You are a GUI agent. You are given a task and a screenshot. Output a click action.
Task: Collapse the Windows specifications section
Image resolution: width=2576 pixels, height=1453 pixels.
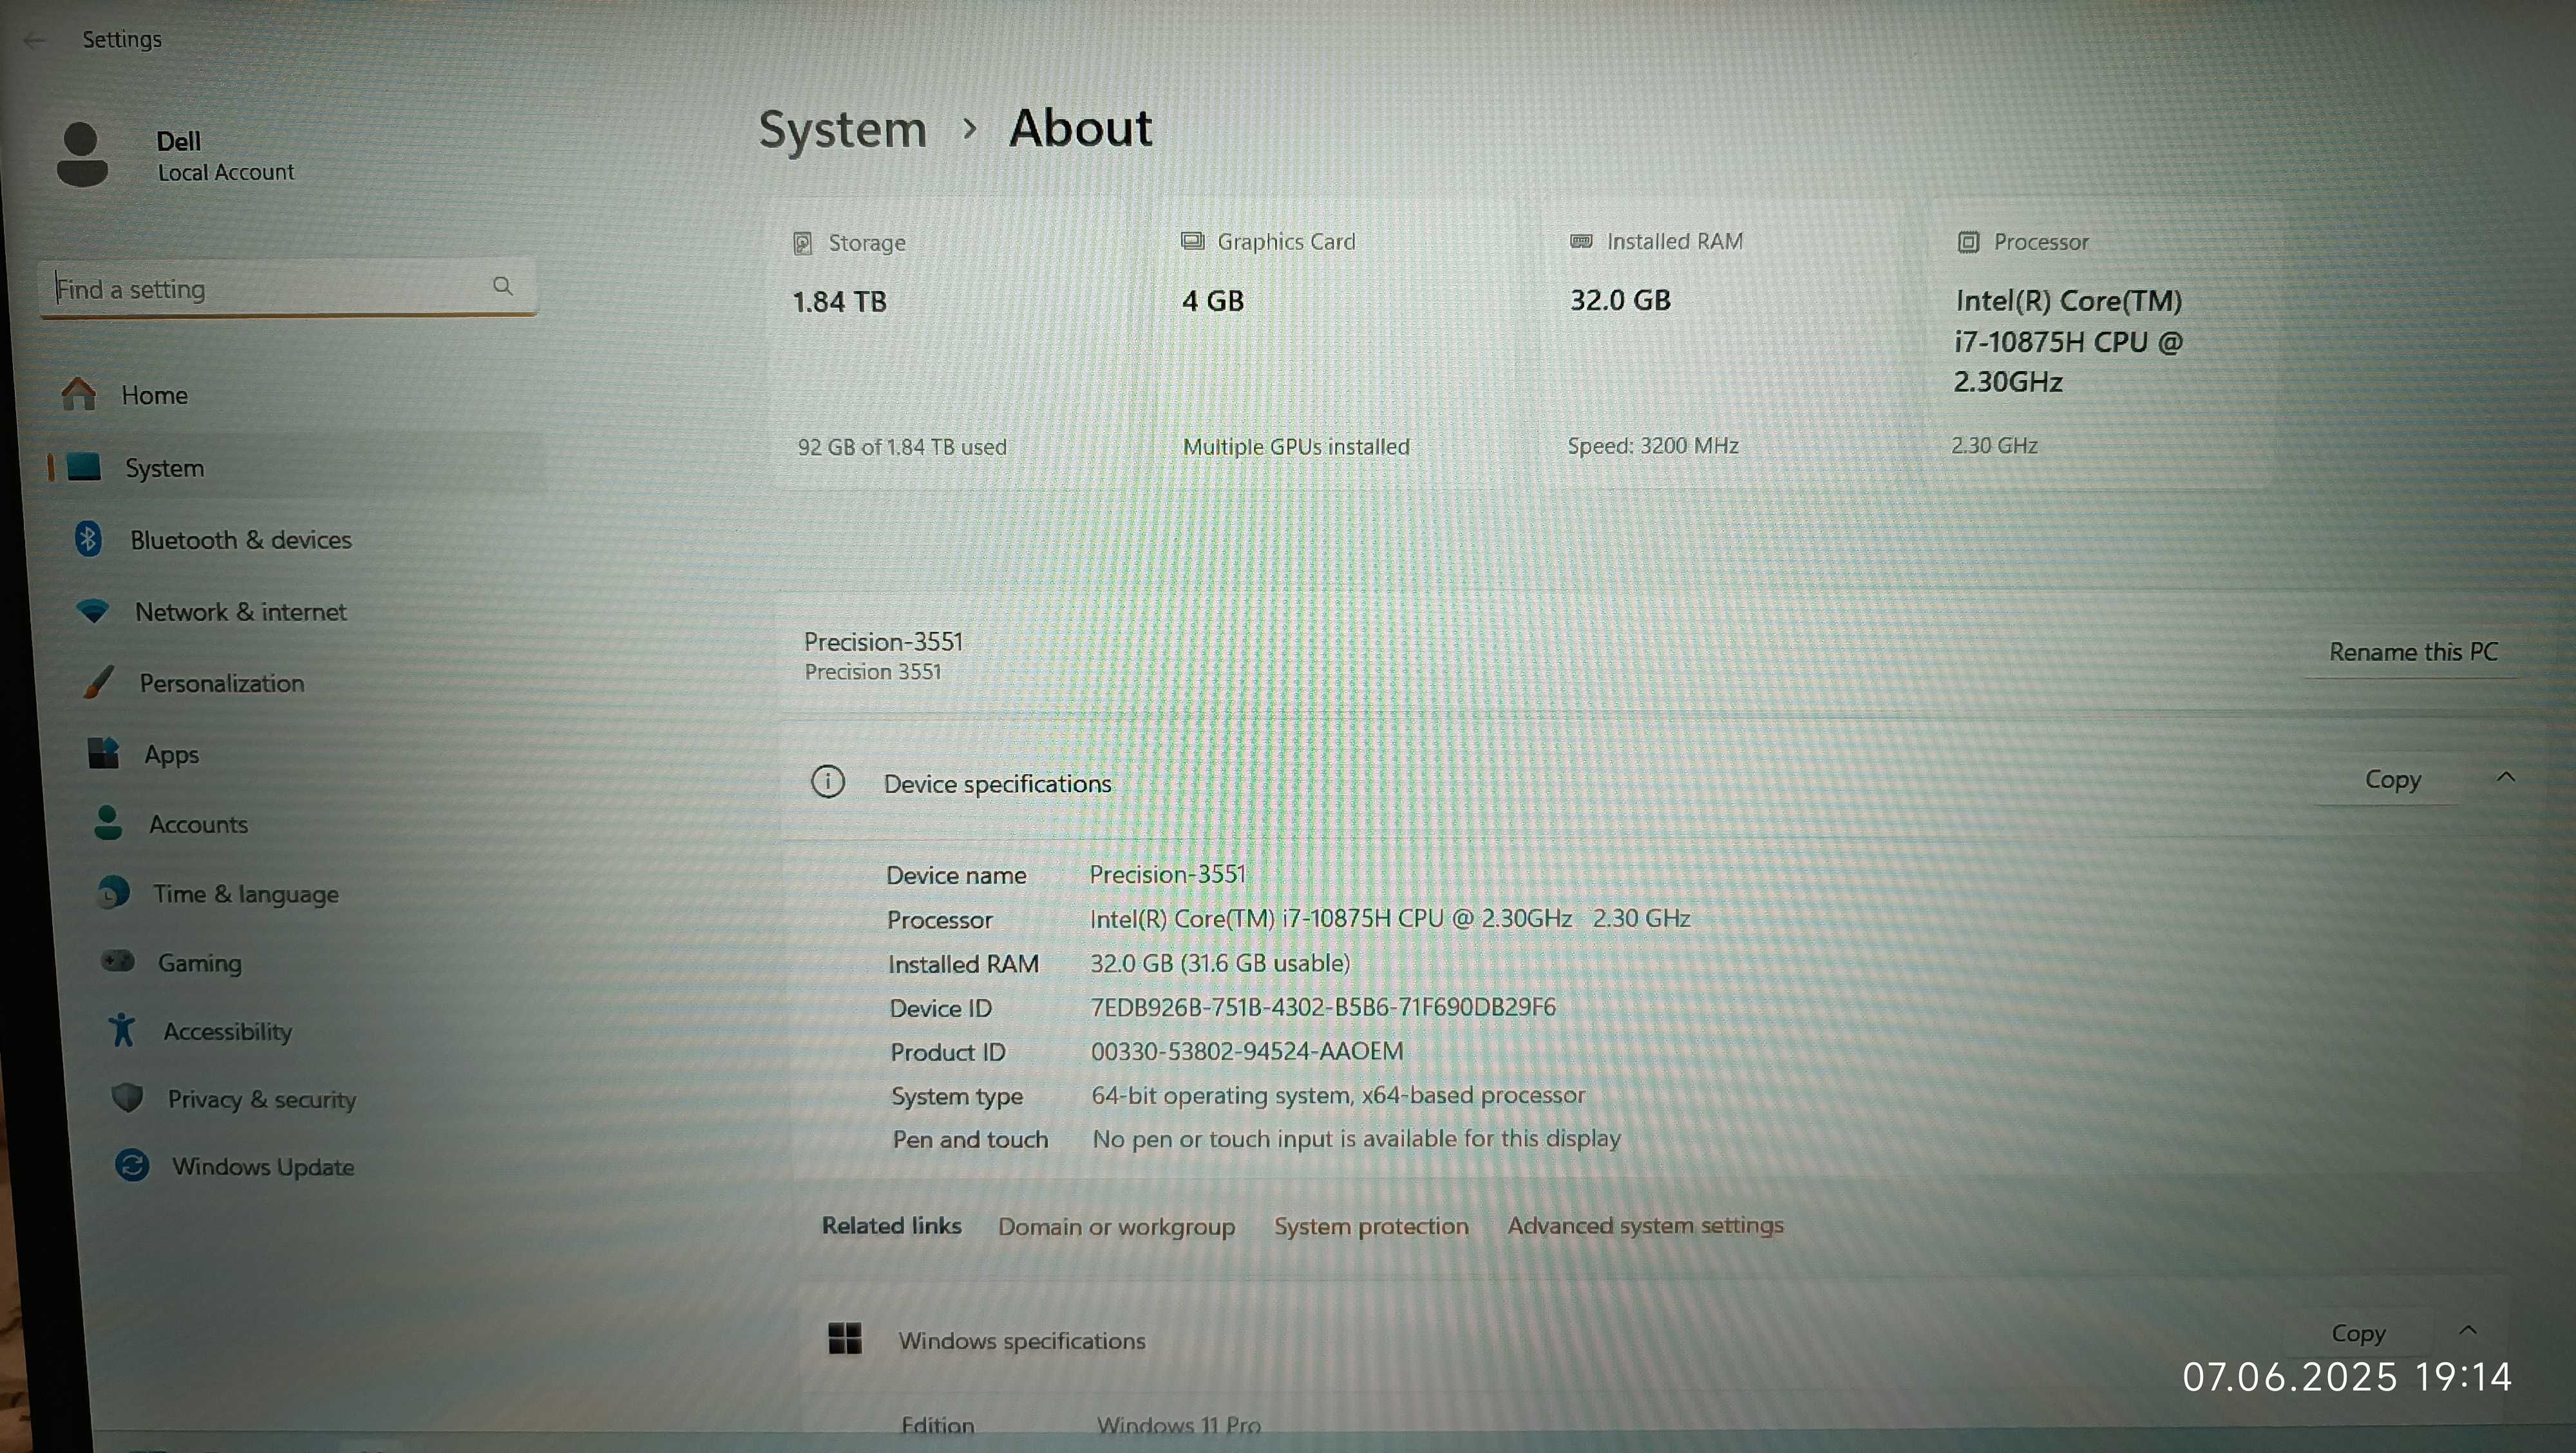click(2468, 1330)
